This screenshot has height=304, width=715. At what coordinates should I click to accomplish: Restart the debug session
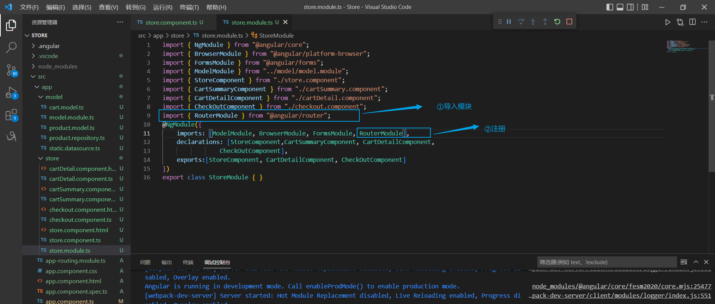click(557, 22)
